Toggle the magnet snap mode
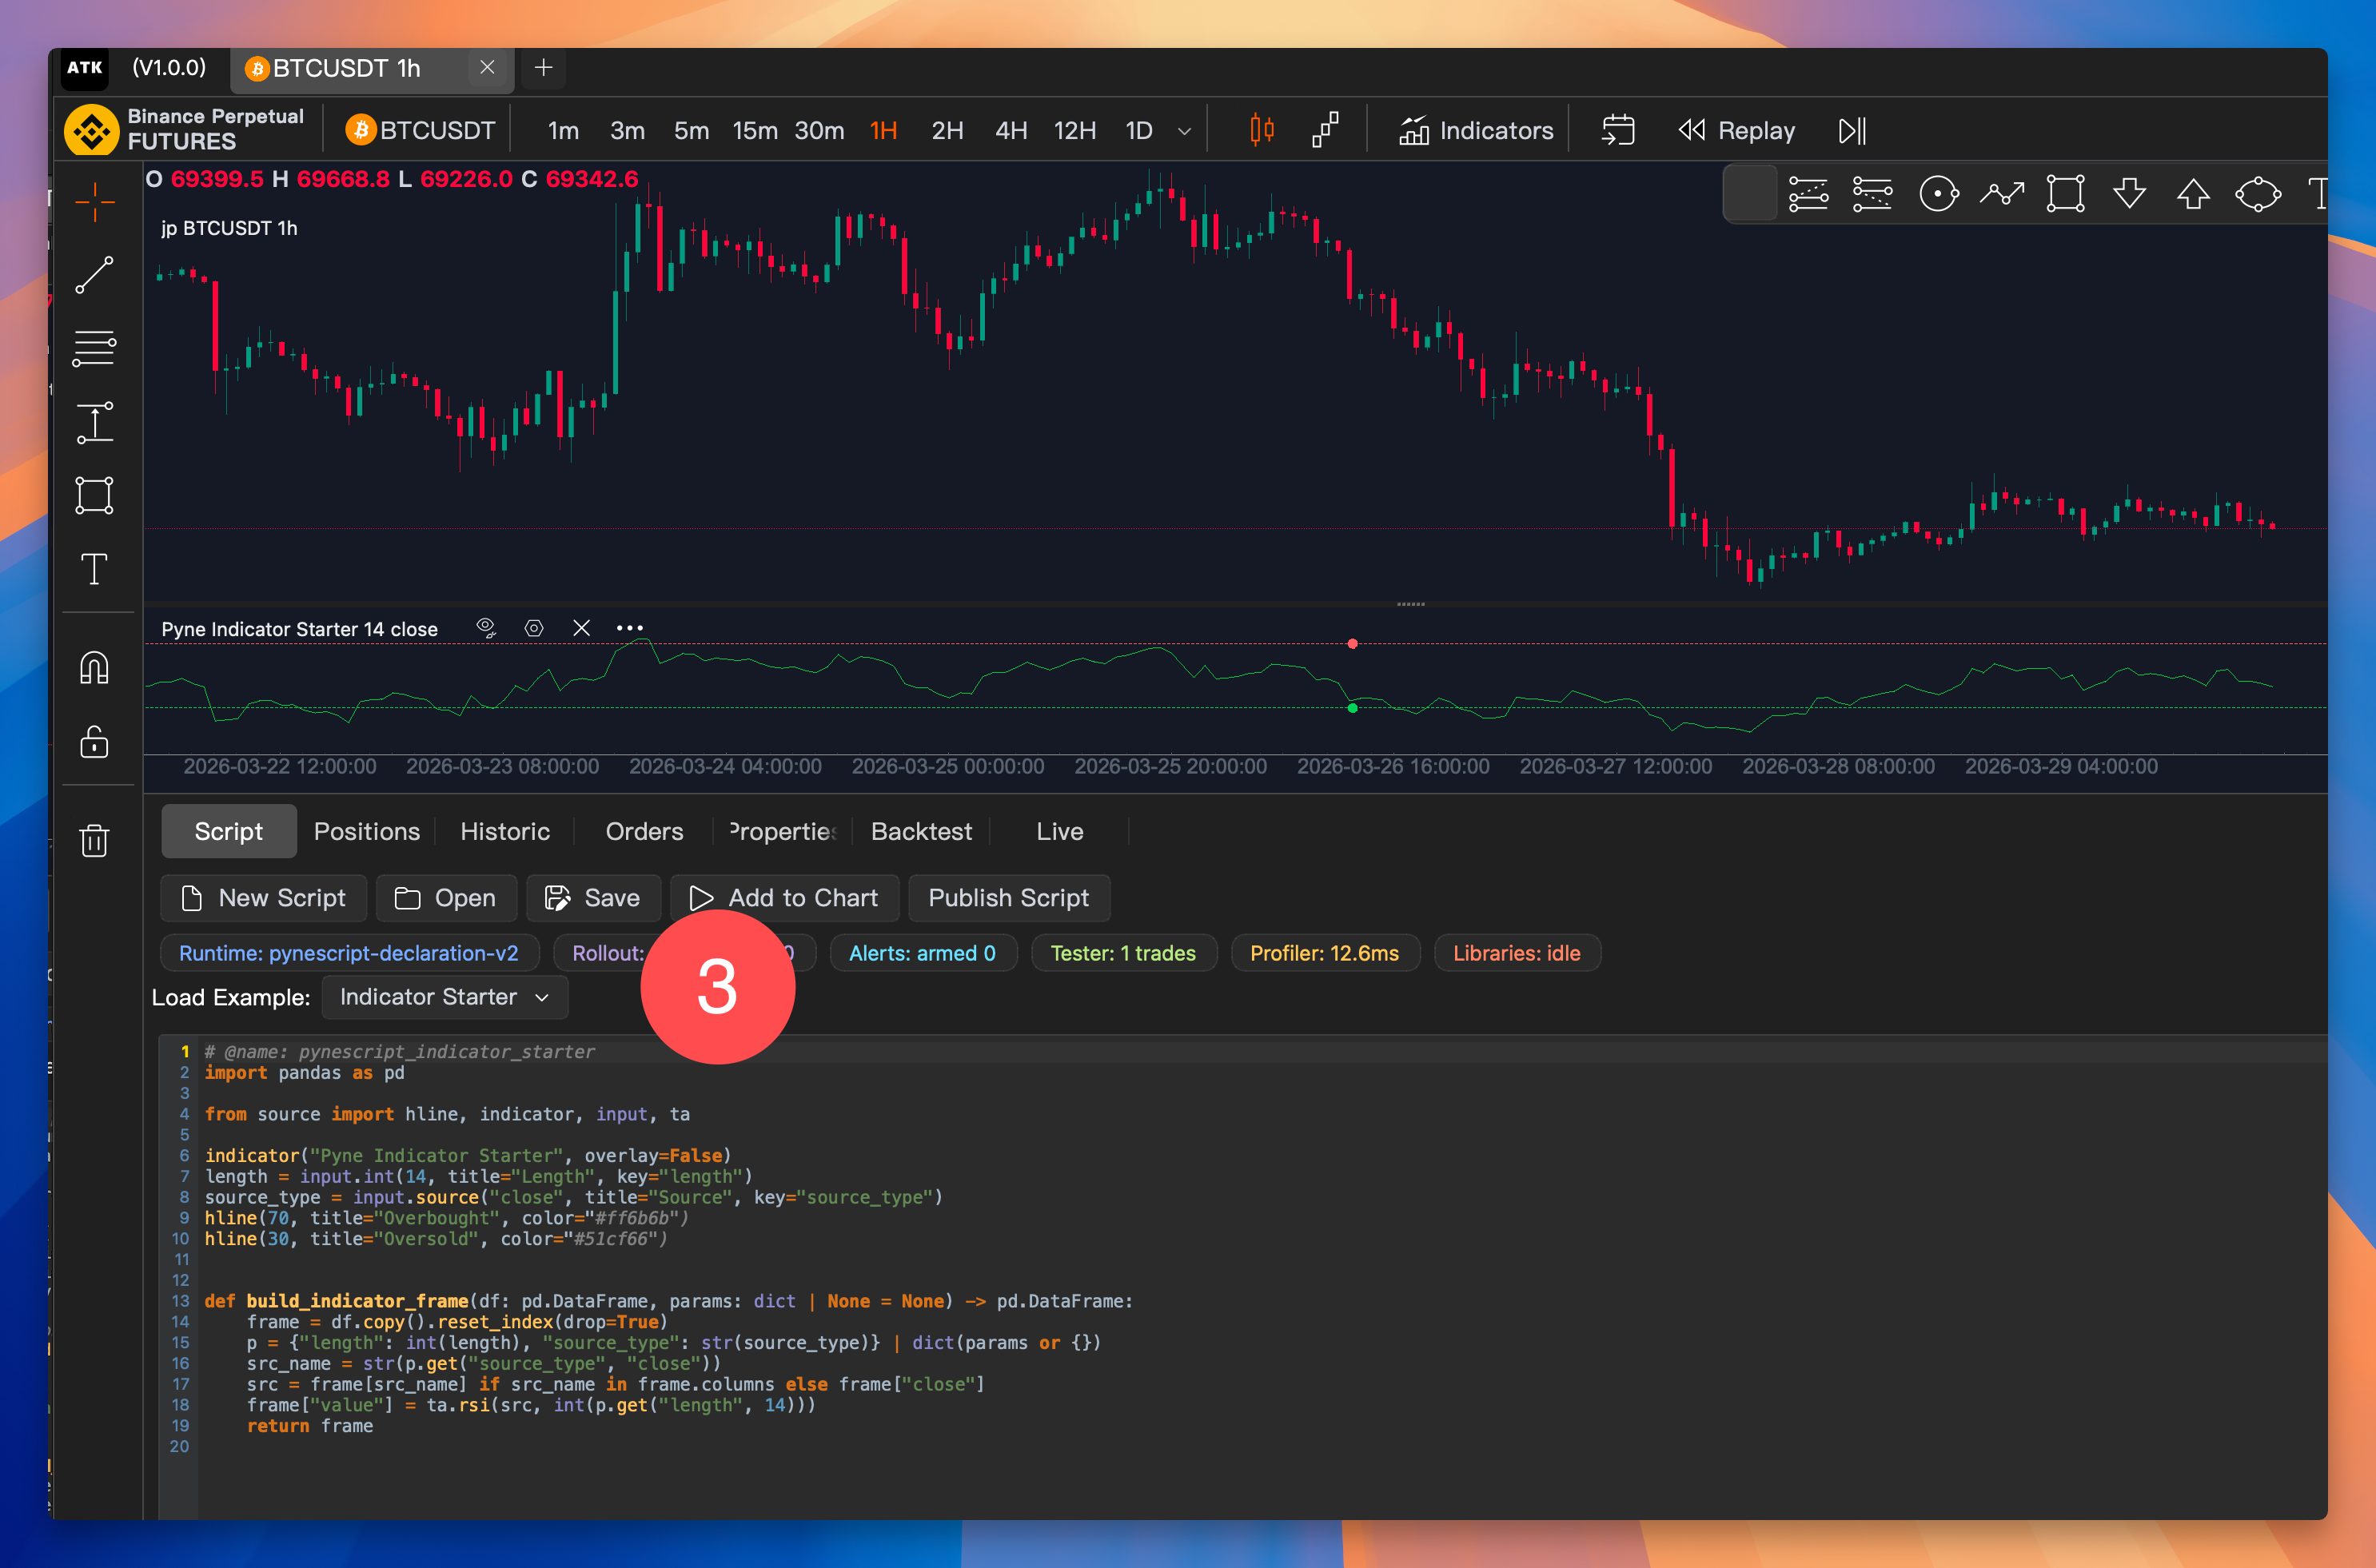 [94, 667]
